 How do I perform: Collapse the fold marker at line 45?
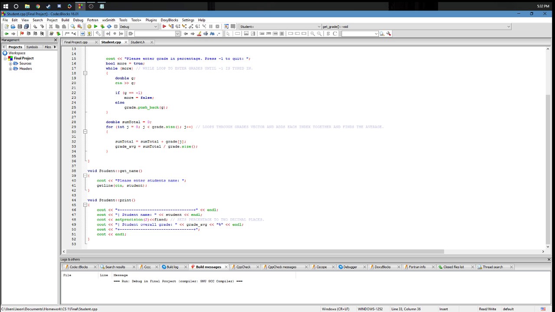pyautogui.click(x=85, y=205)
